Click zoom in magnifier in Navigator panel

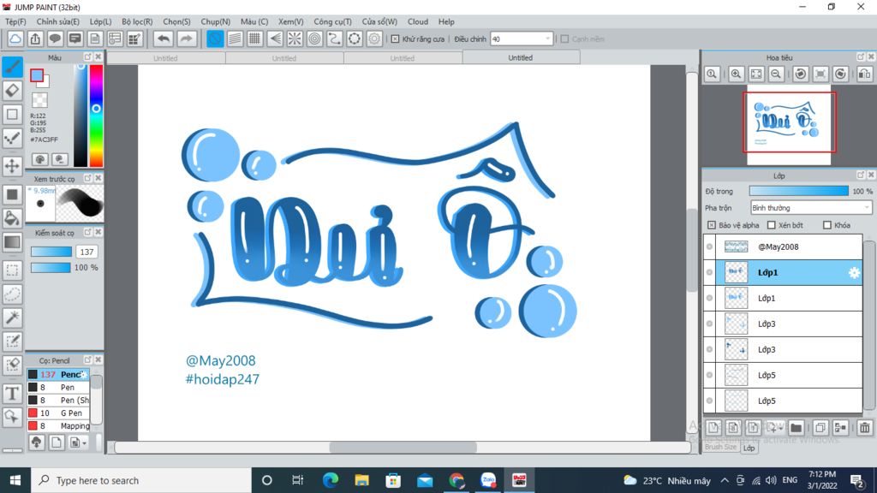click(x=736, y=74)
